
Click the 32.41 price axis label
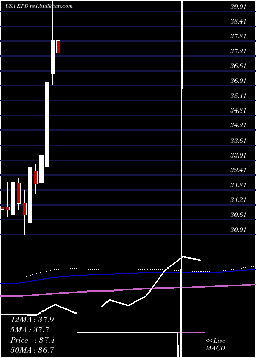[239, 170]
